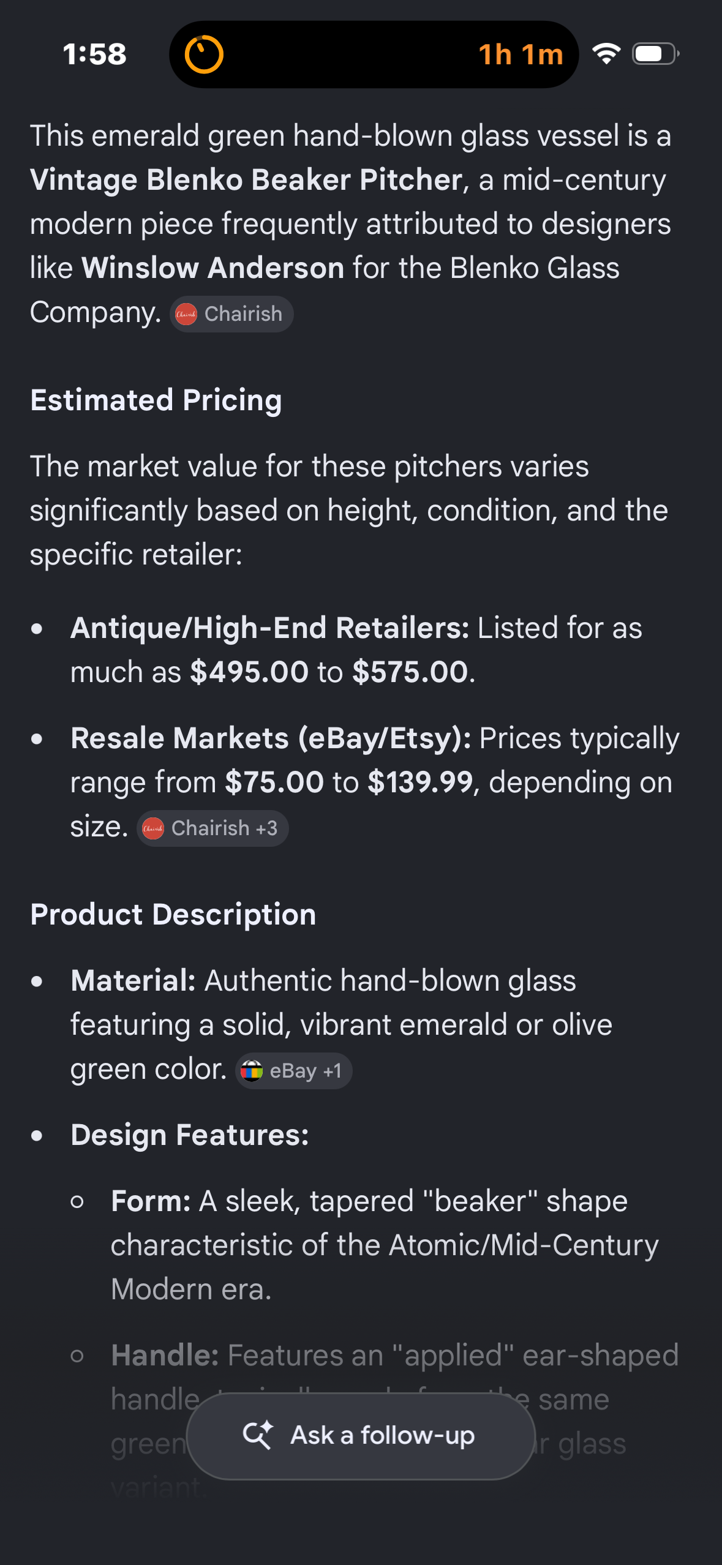Screen dimensions: 722x1565
Task: Select the Product Description heading
Action: point(173,915)
